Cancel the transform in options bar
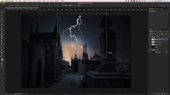 pyautogui.click(x=79, y=5)
